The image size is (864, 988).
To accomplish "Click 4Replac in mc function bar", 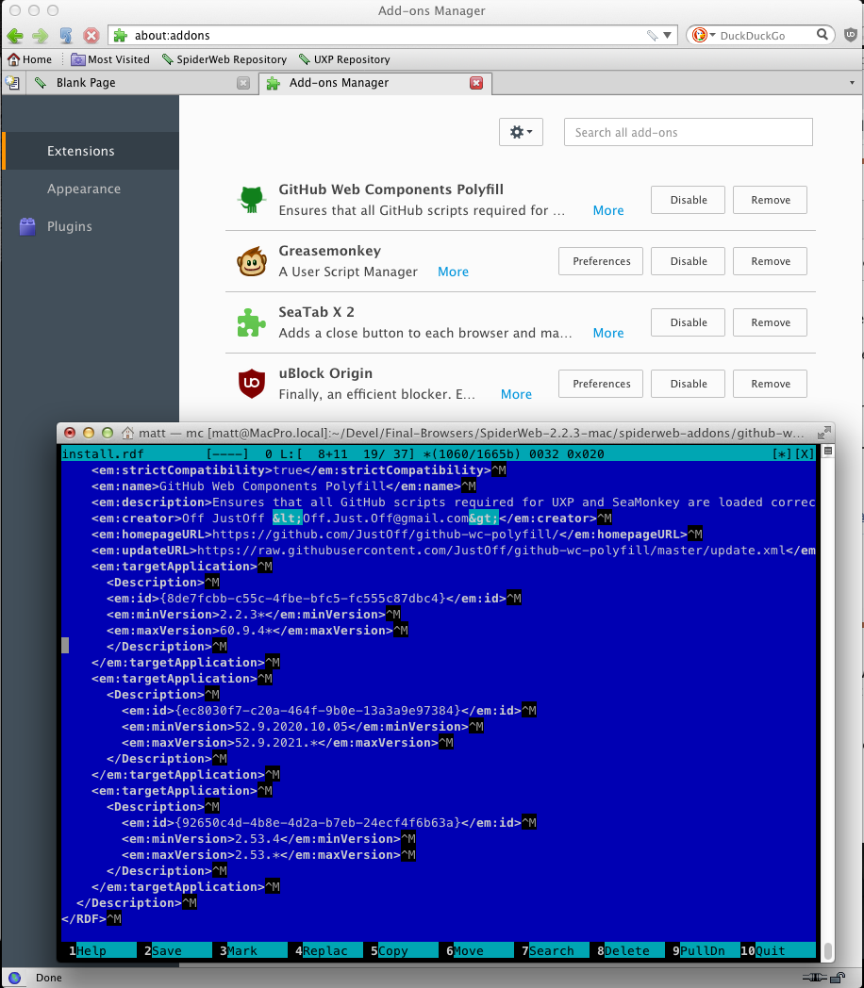I will point(325,950).
